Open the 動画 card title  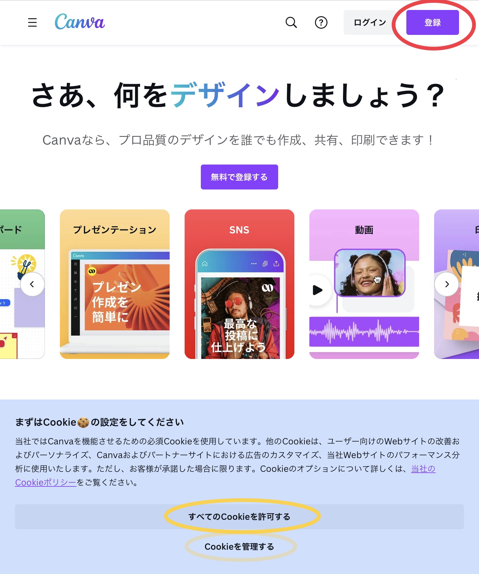(364, 230)
